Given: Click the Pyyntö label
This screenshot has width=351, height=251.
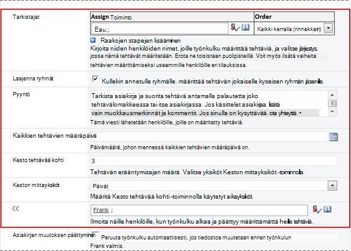Looking at the screenshot, I should tap(21, 94).
